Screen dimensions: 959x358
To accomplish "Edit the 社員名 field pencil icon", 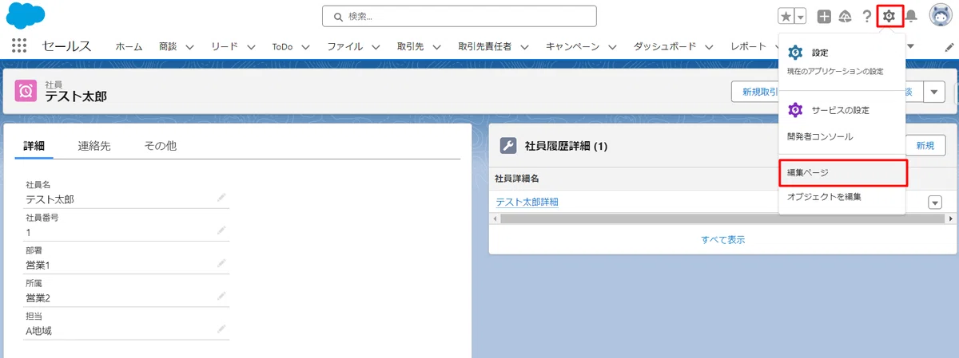I will 221,197.
